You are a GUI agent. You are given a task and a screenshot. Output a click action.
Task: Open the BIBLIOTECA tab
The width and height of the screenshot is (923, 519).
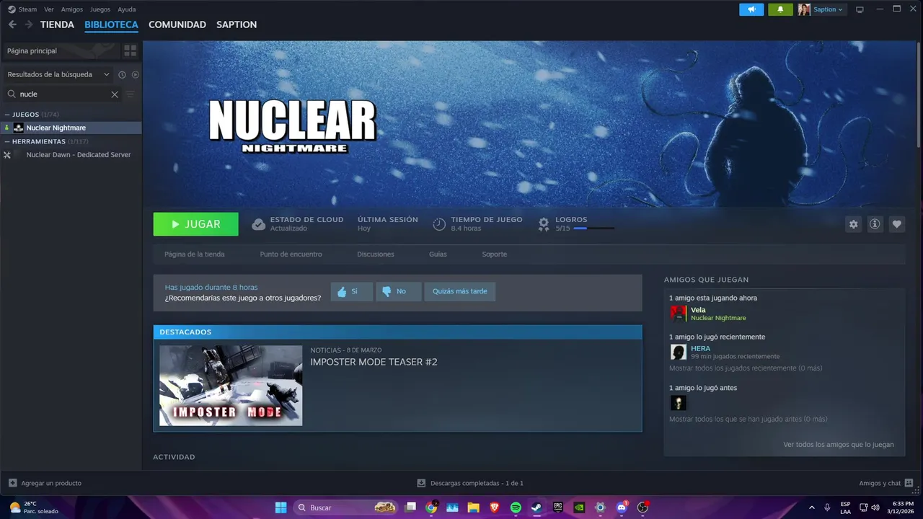pos(111,25)
